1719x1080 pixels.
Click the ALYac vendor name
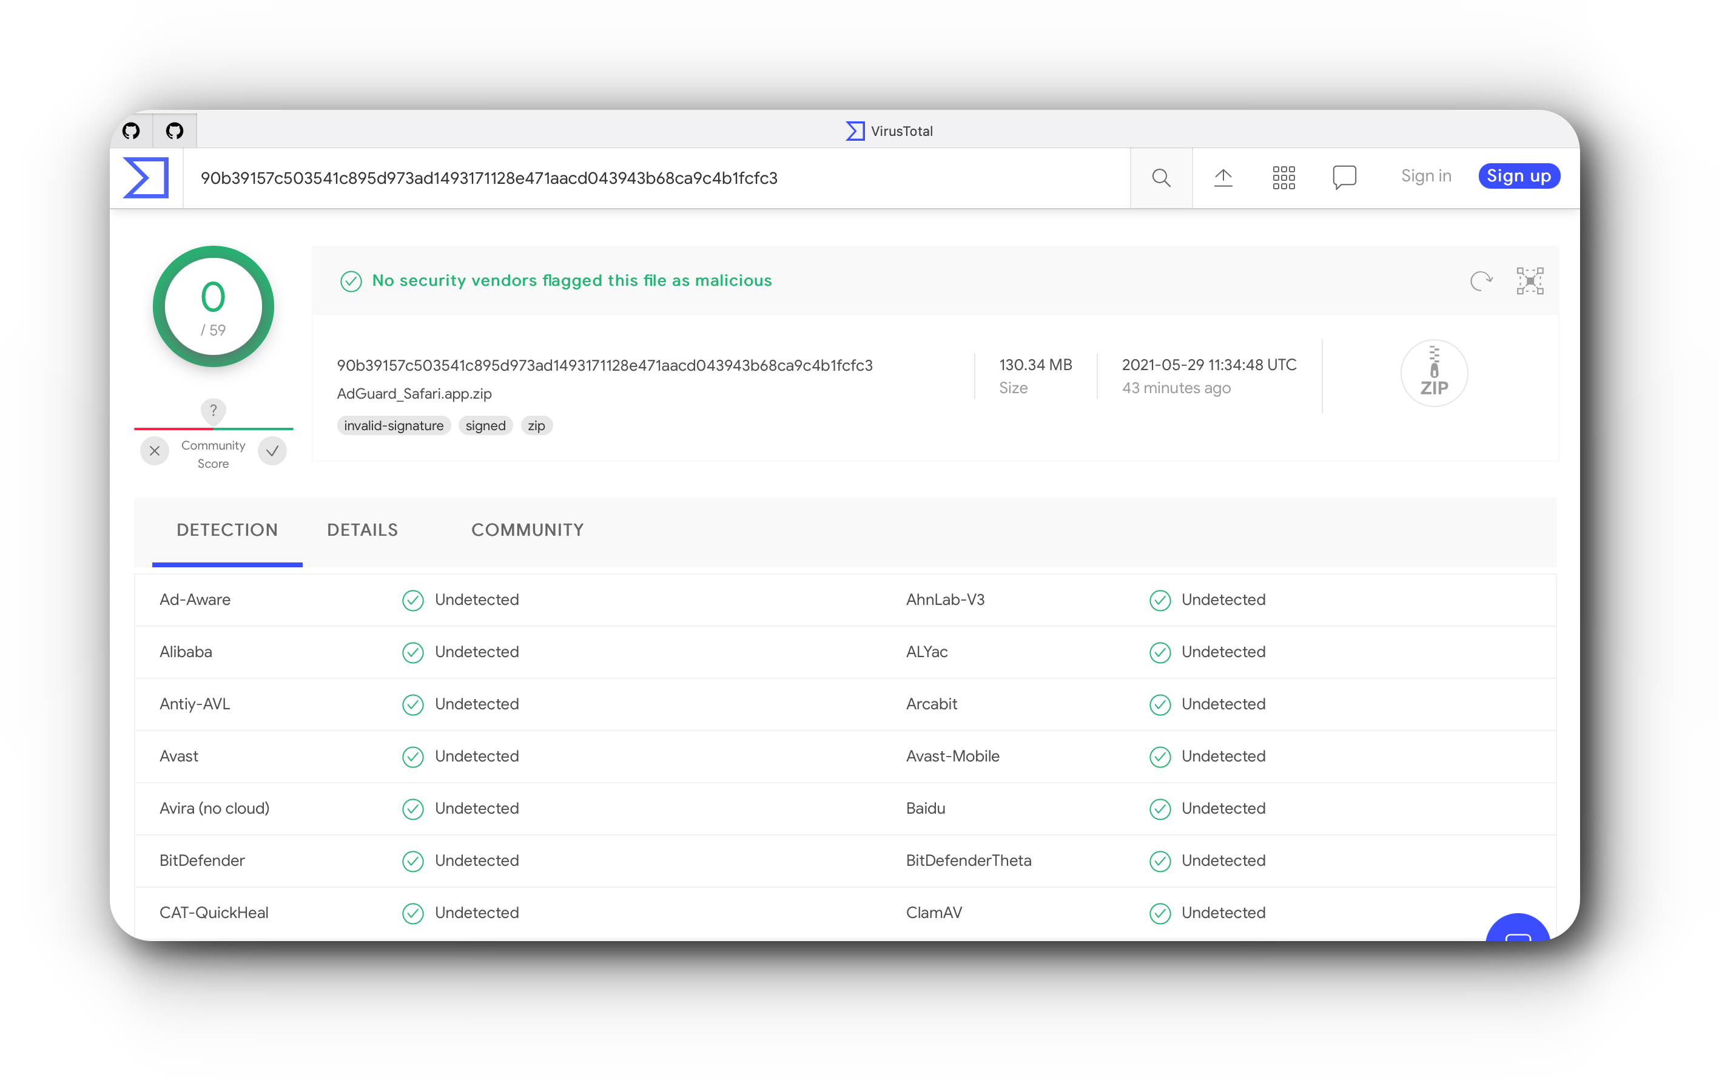(x=927, y=652)
